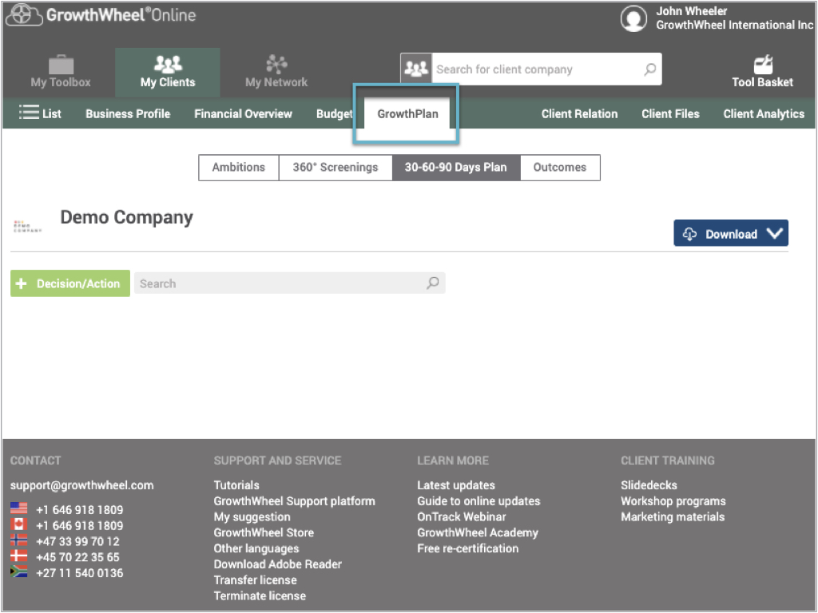Screen dimensions: 818x613
Task: Click the United States flag icon
Action: [19, 508]
